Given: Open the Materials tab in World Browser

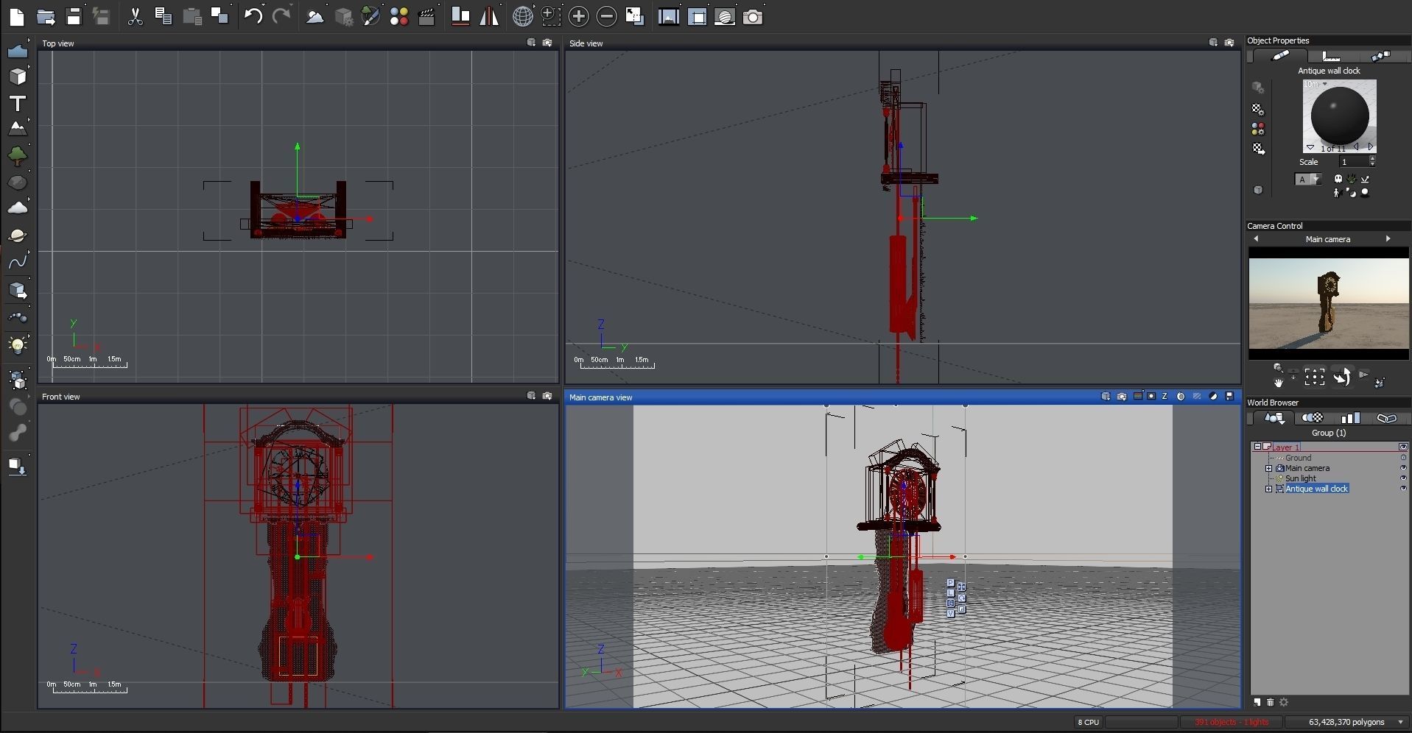Looking at the screenshot, I should [x=1312, y=418].
